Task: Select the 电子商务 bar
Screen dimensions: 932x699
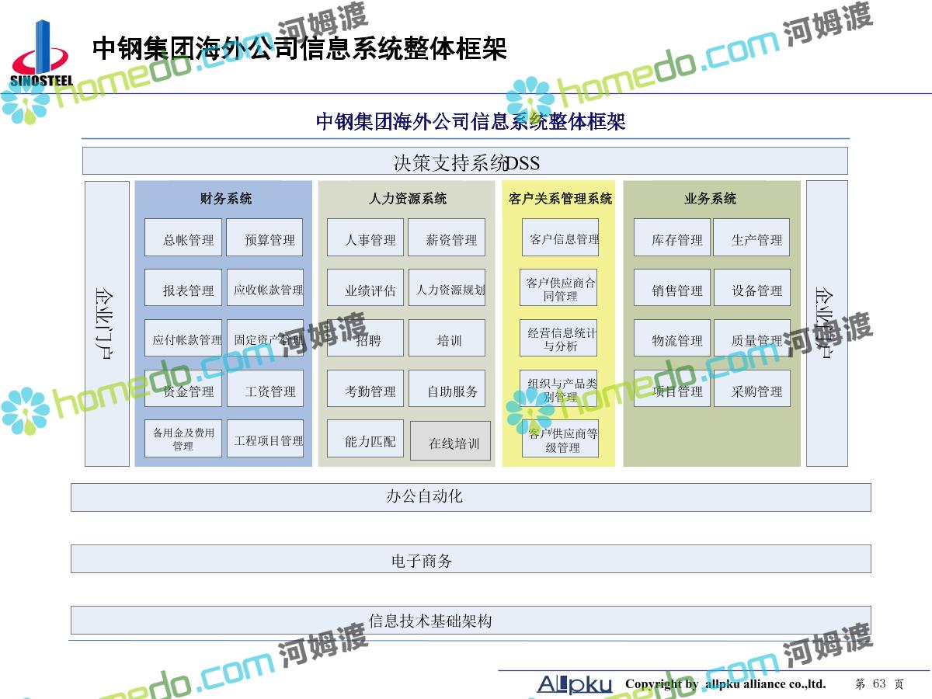Action: [x=471, y=558]
